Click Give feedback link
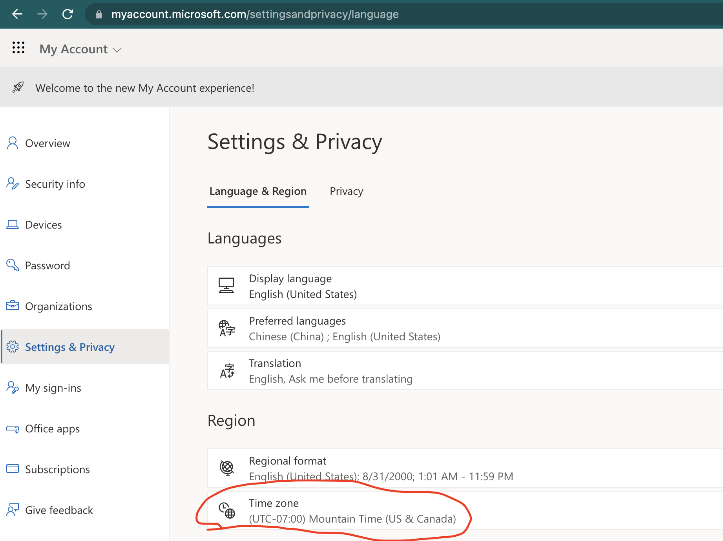Viewport: 723px width, 541px height. [x=59, y=510]
